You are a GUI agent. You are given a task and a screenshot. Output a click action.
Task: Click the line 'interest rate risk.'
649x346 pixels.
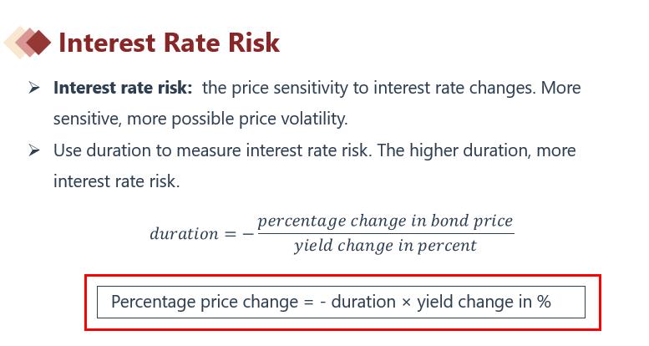pyautogui.click(x=117, y=181)
